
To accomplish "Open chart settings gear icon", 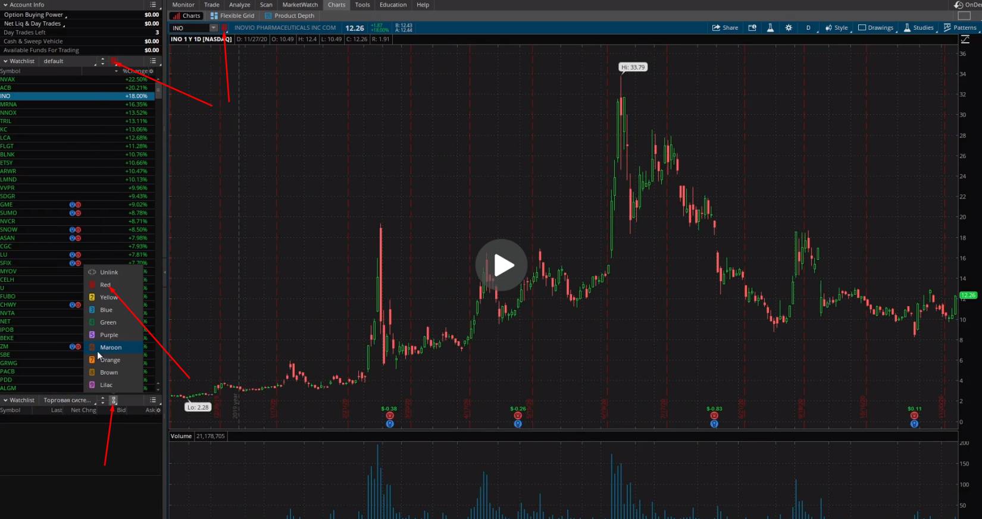I will coord(789,28).
